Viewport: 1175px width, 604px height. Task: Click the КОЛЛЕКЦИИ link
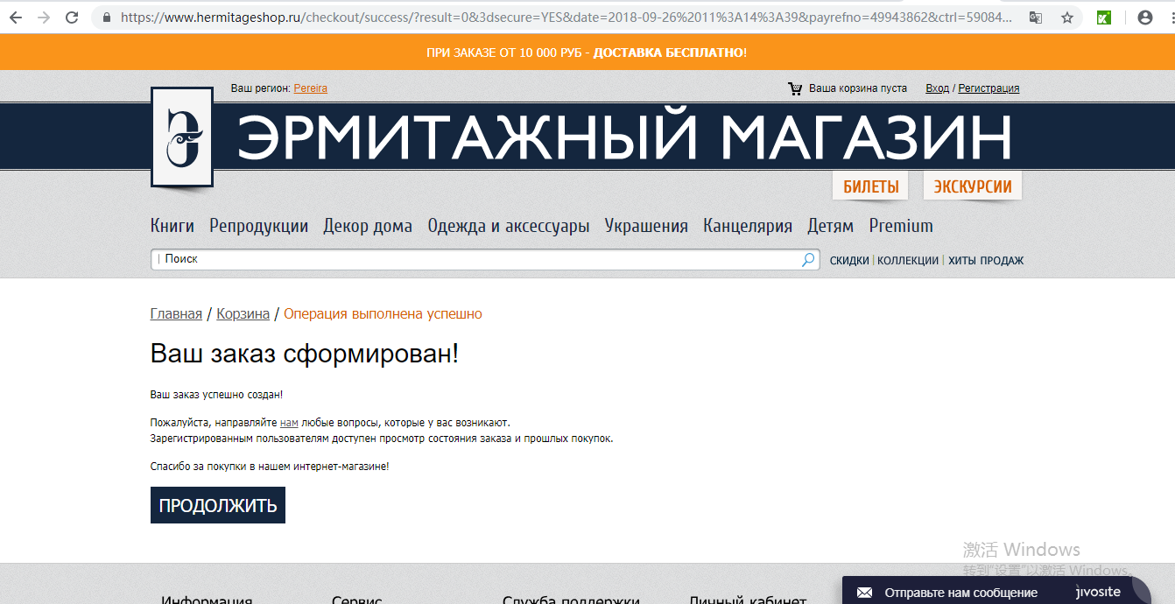tap(908, 261)
